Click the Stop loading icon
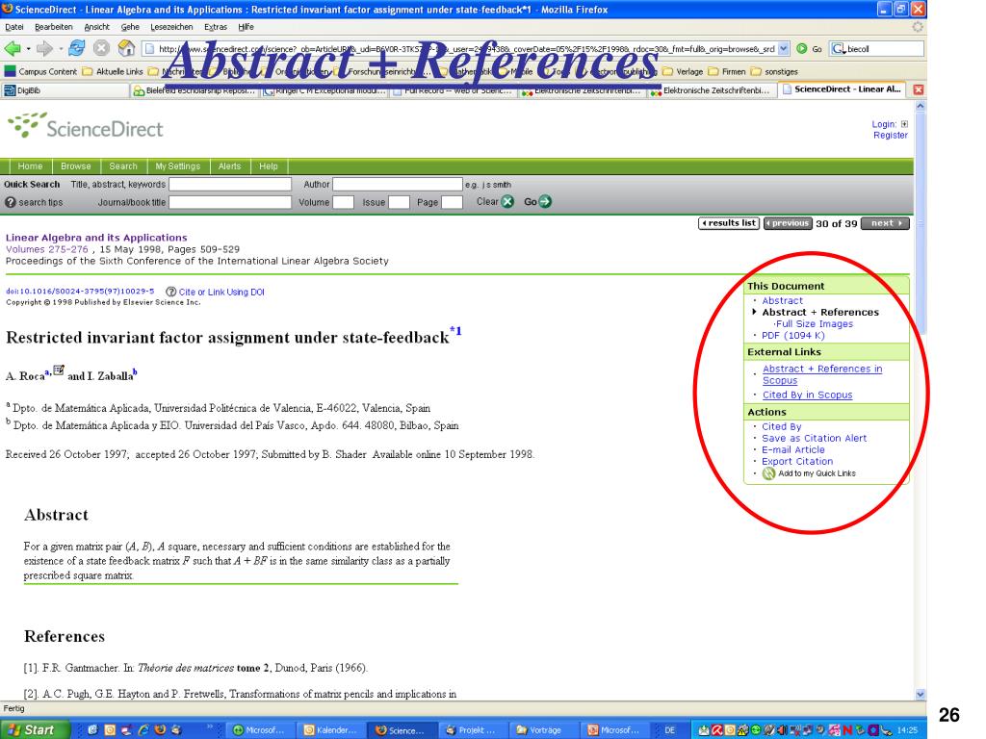Screen dimensions: 986x739 (101, 48)
